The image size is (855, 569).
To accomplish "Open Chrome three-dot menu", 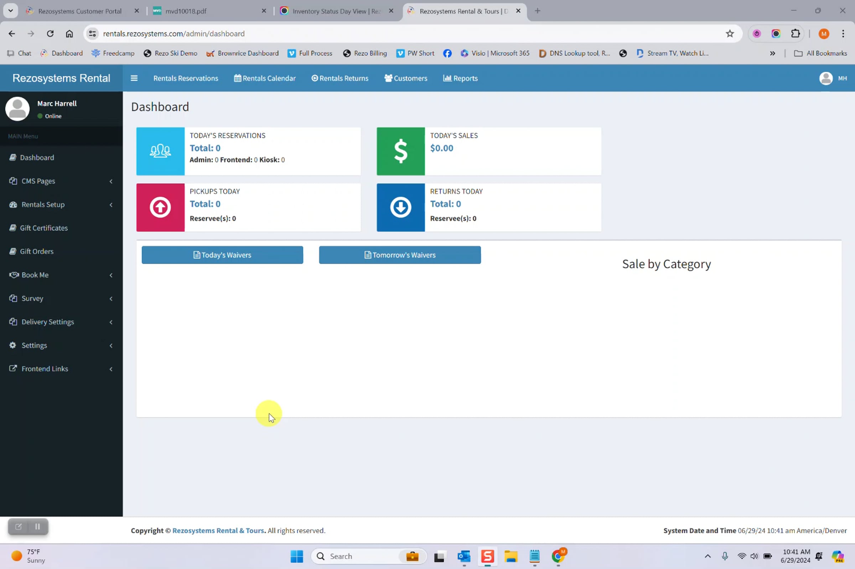I will click(843, 33).
